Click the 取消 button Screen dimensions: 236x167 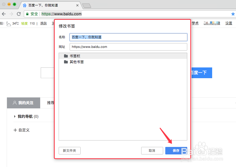152,151
